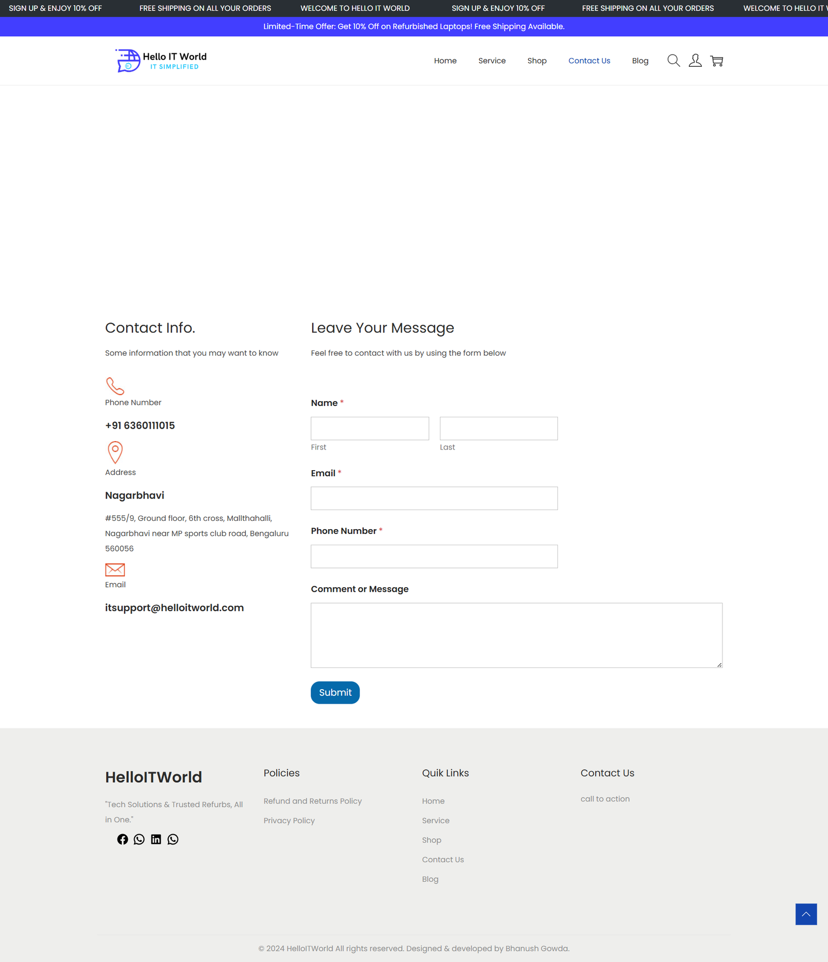The width and height of the screenshot is (828, 962).
Task: Click the scroll-to-top arrow button
Action: pos(806,914)
